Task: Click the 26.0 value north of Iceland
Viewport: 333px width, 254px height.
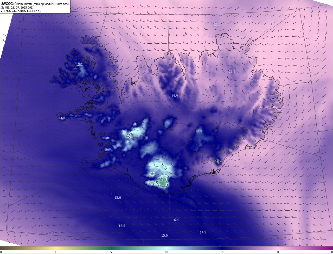Action: point(217,24)
